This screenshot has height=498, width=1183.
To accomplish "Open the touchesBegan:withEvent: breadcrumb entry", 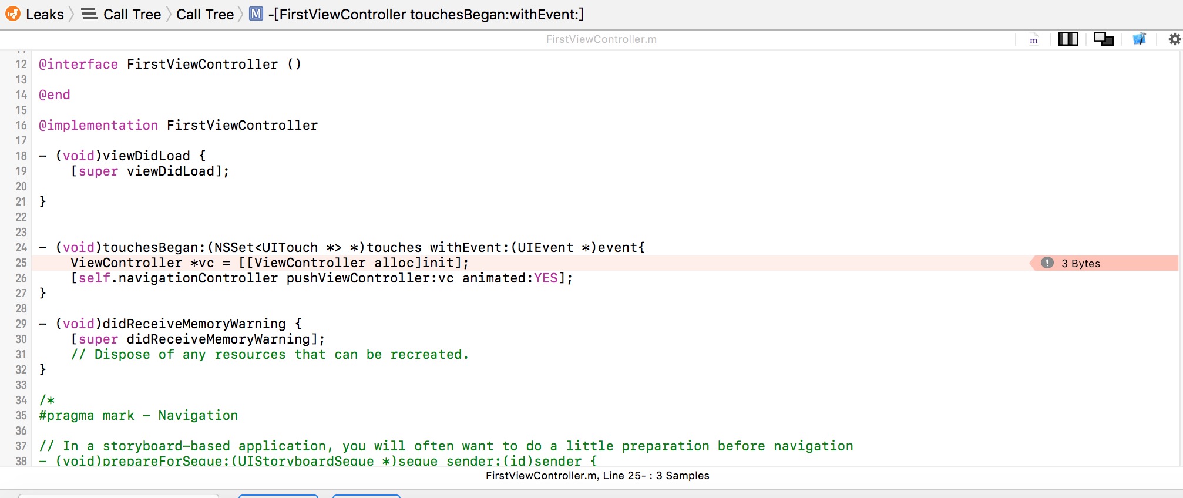I will tap(426, 14).
